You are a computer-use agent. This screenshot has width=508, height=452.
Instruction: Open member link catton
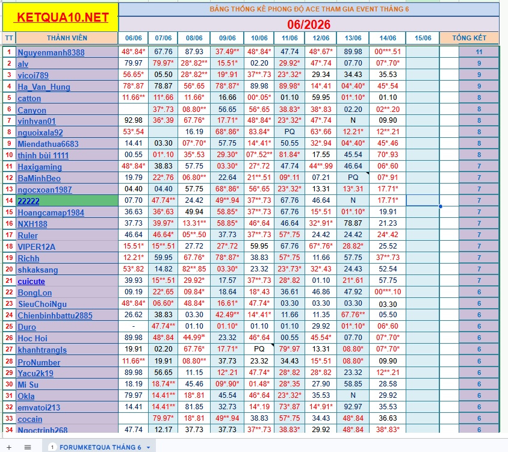(29, 98)
